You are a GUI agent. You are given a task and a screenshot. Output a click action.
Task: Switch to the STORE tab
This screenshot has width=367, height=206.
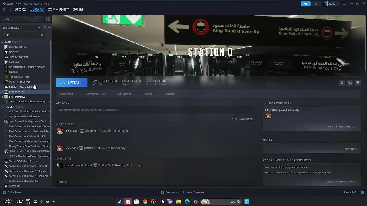coord(20,9)
